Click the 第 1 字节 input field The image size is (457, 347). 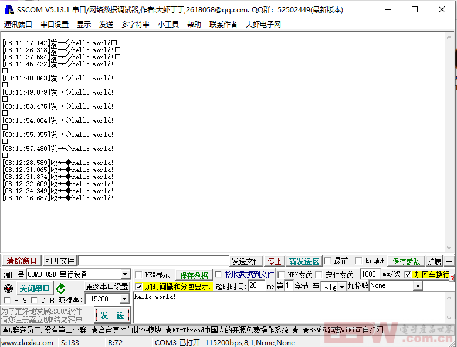pyautogui.click(x=289, y=286)
